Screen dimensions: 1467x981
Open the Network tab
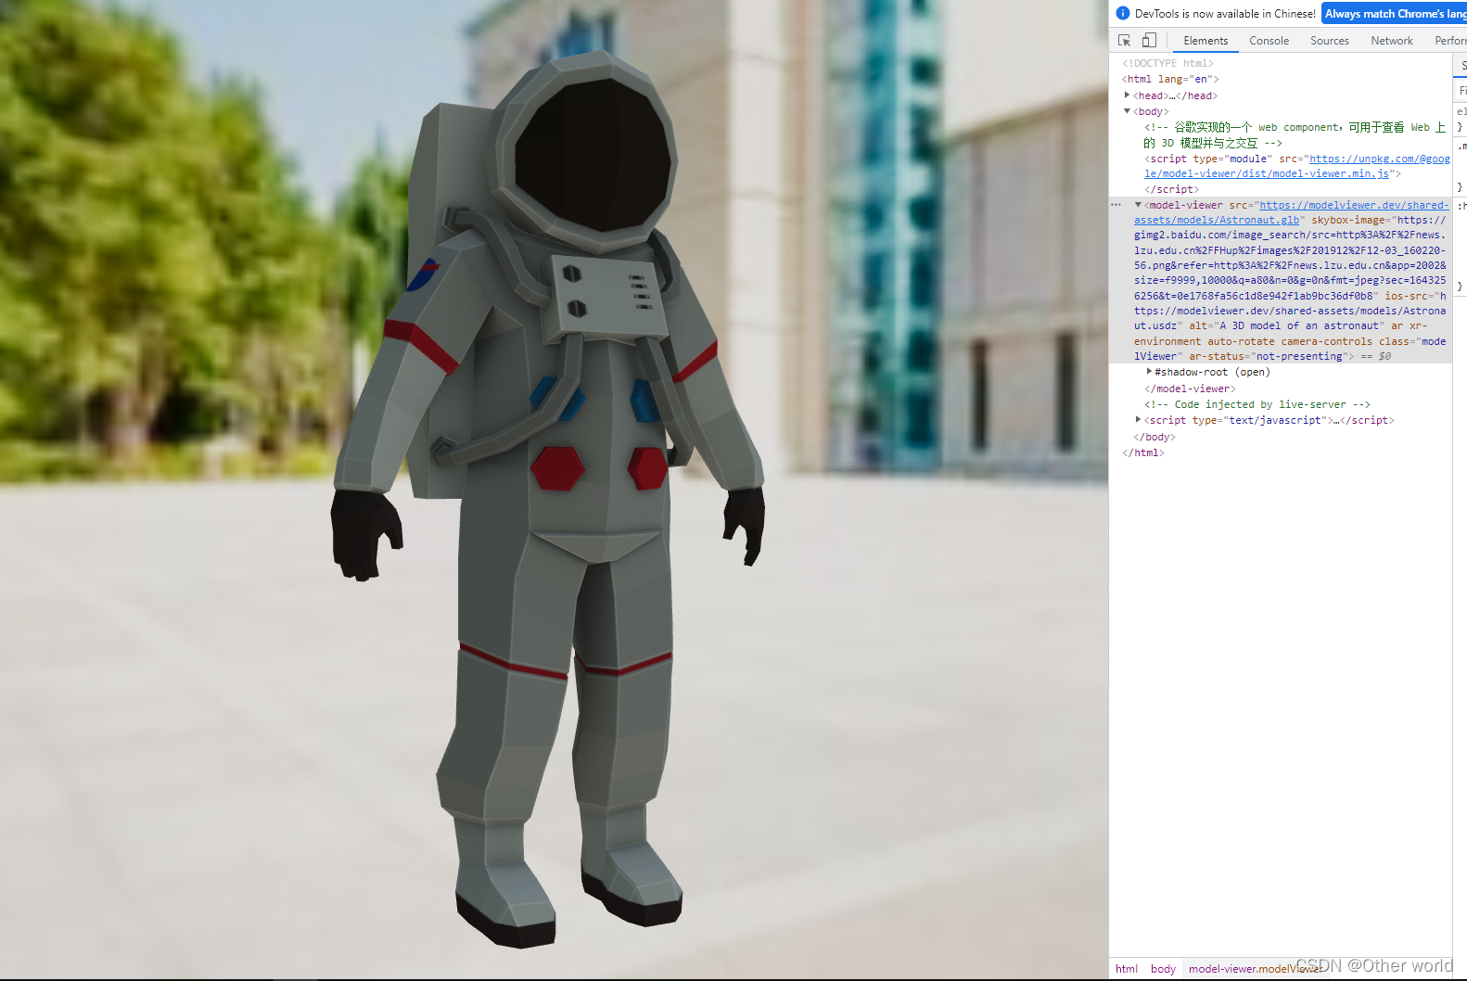click(1392, 41)
